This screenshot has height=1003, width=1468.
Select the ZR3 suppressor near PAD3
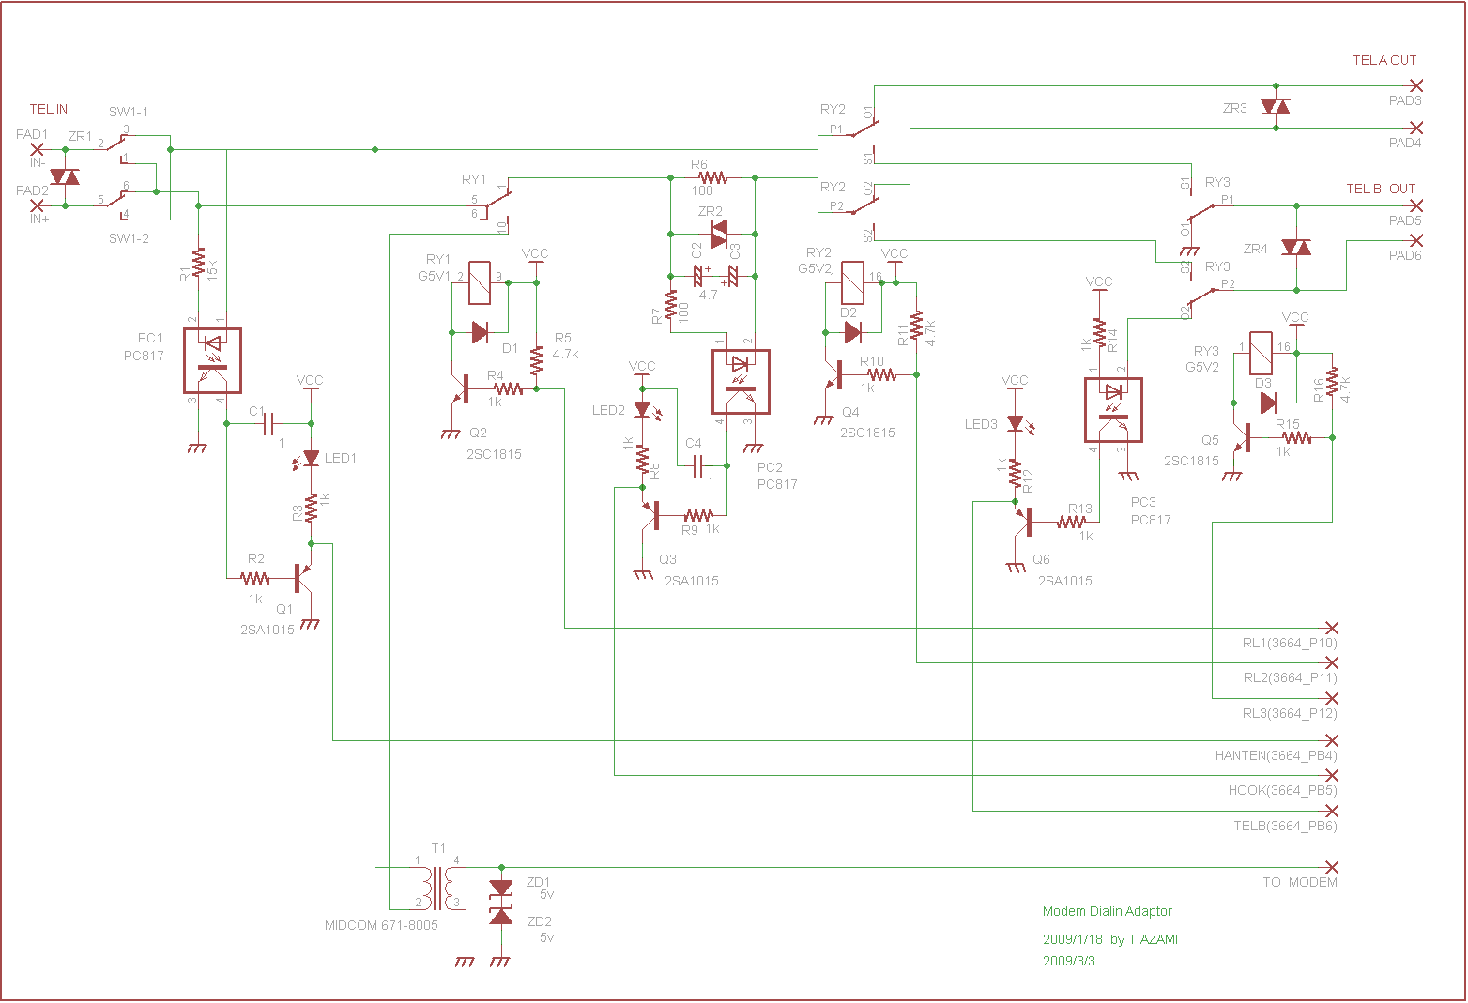pos(1275,107)
